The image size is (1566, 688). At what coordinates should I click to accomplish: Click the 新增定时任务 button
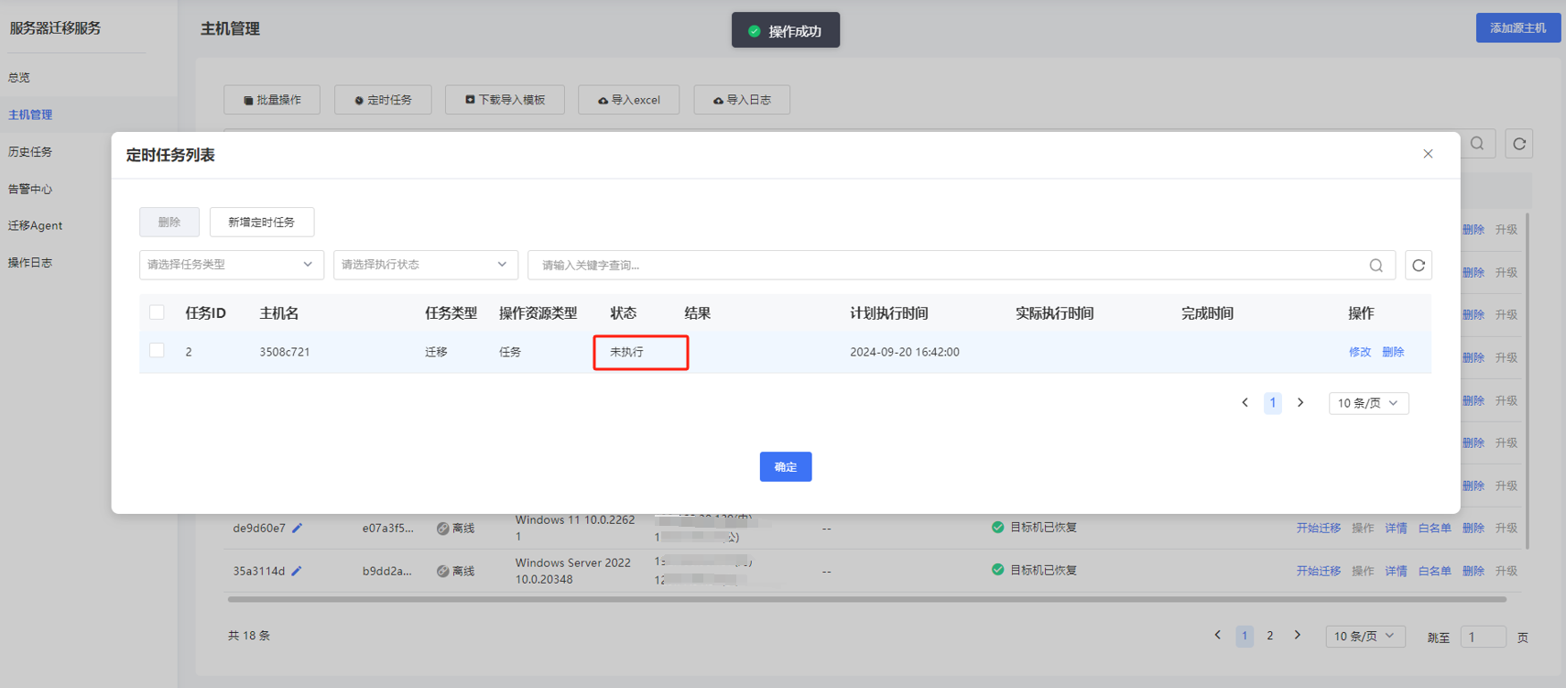point(262,222)
